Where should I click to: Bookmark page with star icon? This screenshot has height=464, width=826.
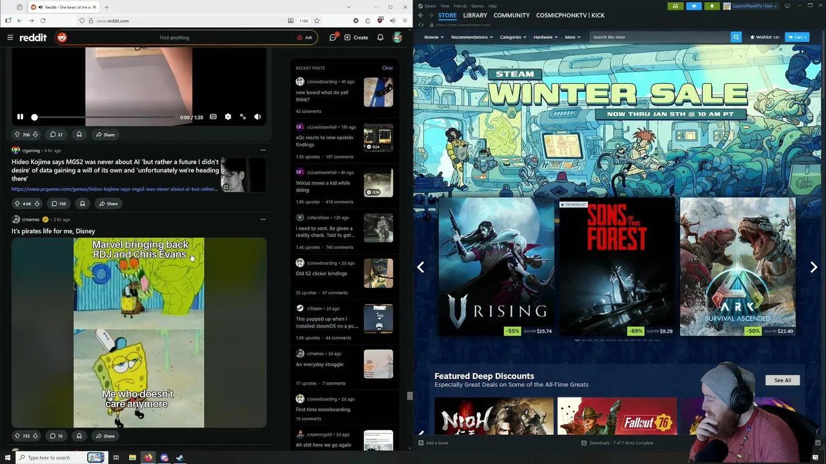pyautogui.click(x=316, y=21)
